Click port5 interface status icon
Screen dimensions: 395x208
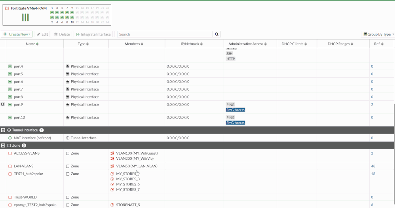[x=10, y=74]
